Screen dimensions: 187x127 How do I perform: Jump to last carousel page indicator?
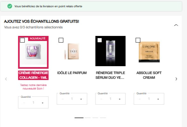(103, 118)
